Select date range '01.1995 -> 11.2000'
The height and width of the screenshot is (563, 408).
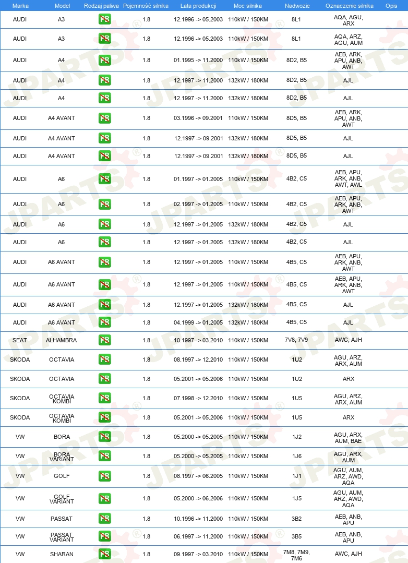click(x=198, y=60)
